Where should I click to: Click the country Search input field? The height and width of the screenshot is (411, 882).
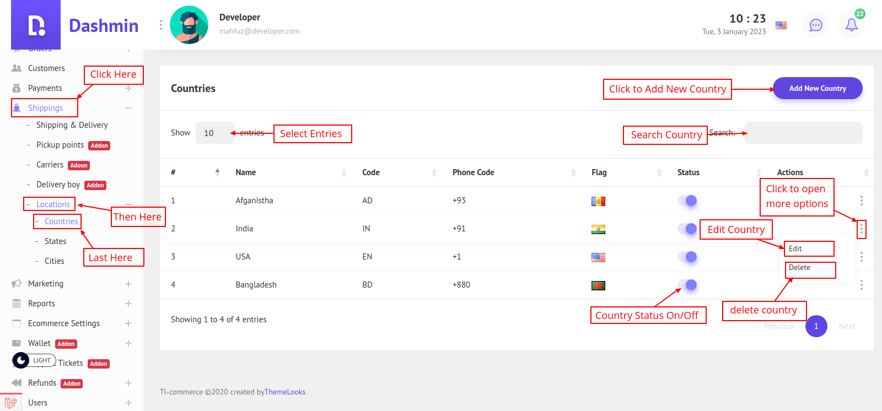803,133
